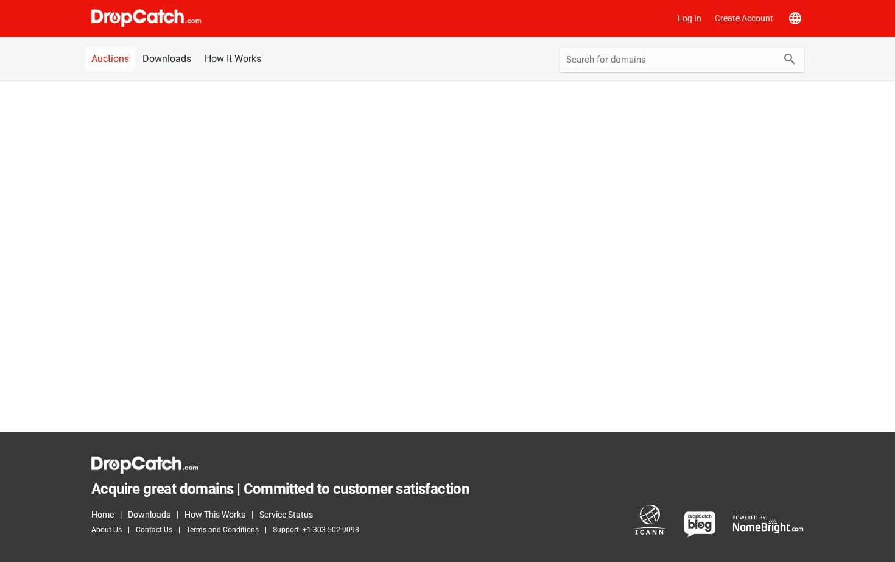Screen dimensions: 895x562
Task: Go to Home in the footer
Action: 102,515
